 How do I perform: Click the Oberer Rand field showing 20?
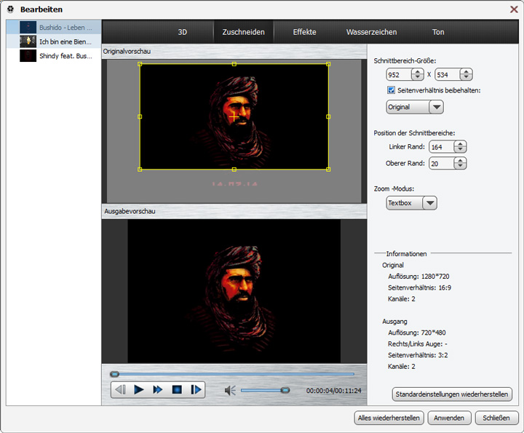[442, 164]
